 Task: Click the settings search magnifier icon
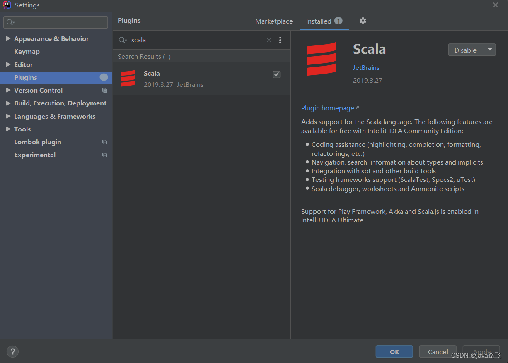(x=10, y=22)
